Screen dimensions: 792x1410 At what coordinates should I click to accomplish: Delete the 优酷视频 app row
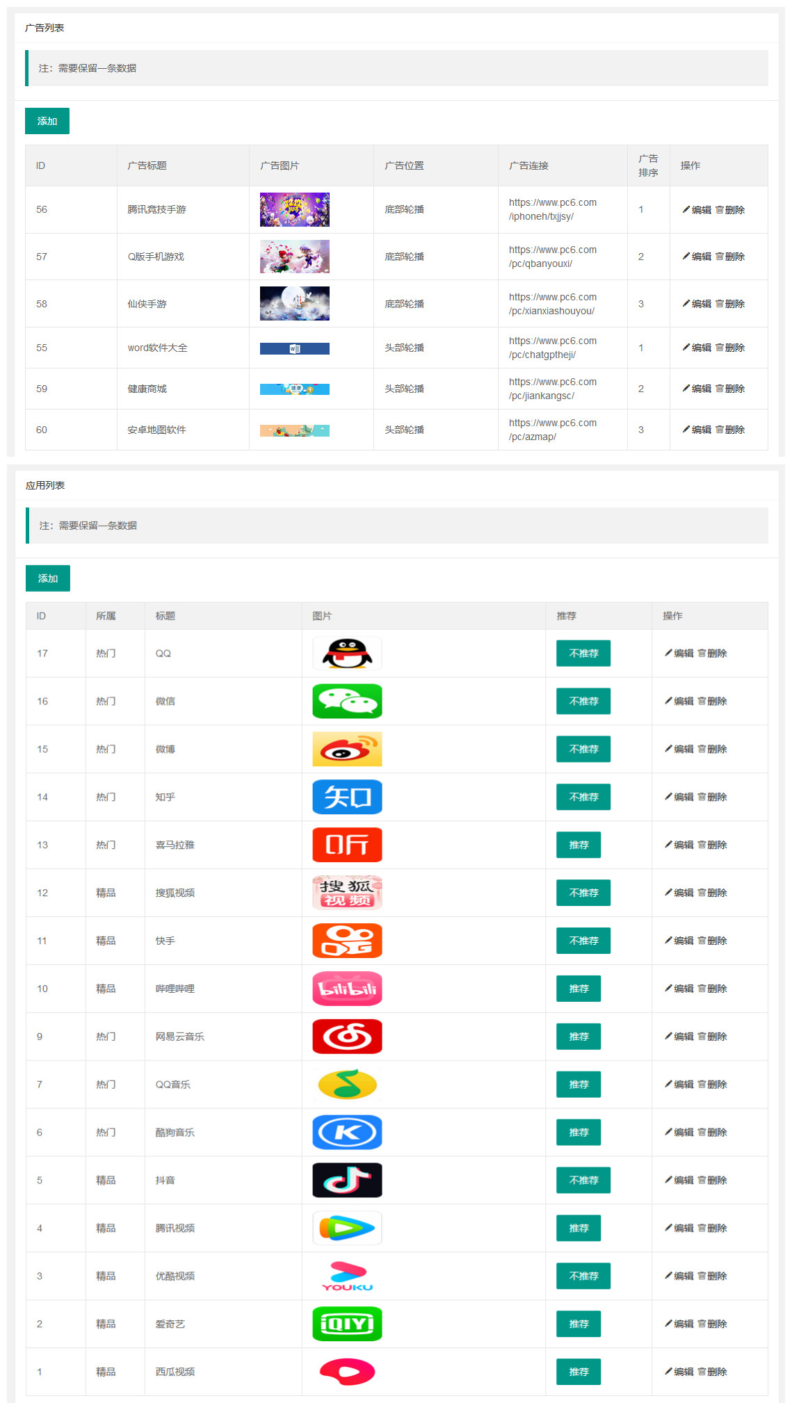pyautogui.click(x=713, y=1277)
